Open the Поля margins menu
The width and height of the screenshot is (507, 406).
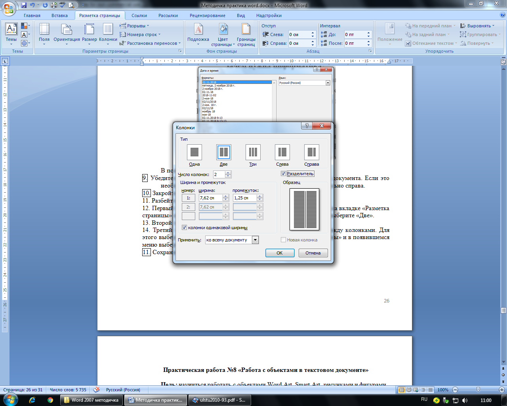44,34
